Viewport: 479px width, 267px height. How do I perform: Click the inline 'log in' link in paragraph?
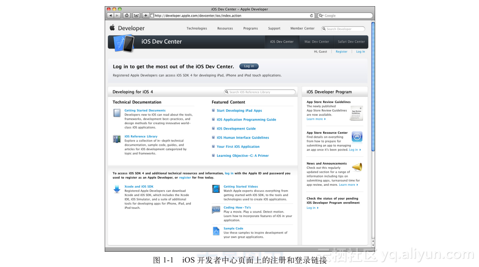[229, 173]
